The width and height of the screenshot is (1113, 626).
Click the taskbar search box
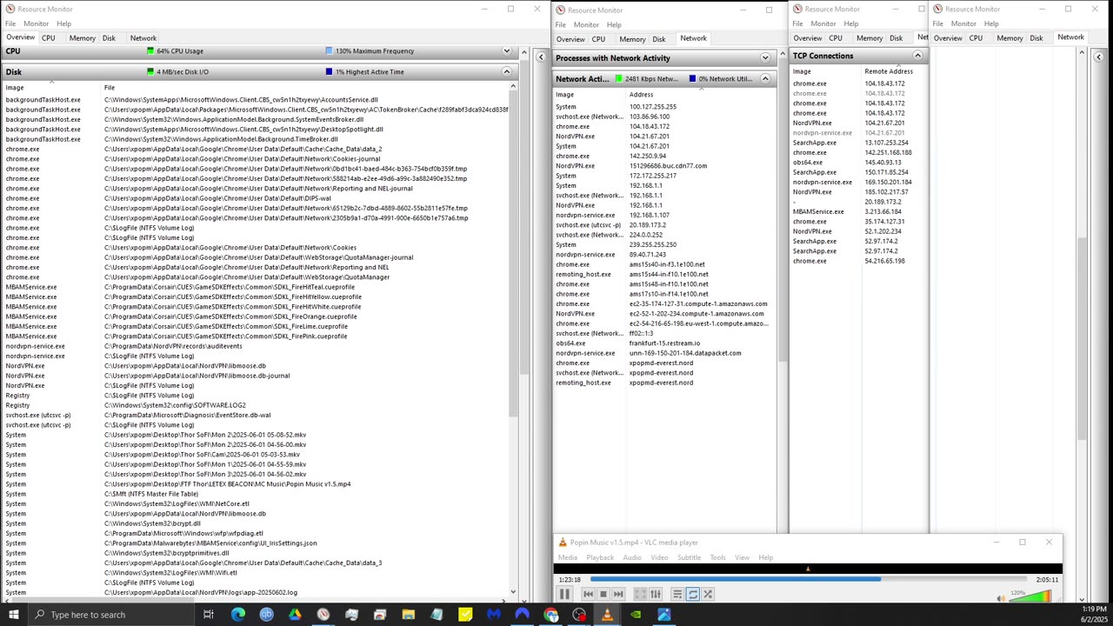110,615
